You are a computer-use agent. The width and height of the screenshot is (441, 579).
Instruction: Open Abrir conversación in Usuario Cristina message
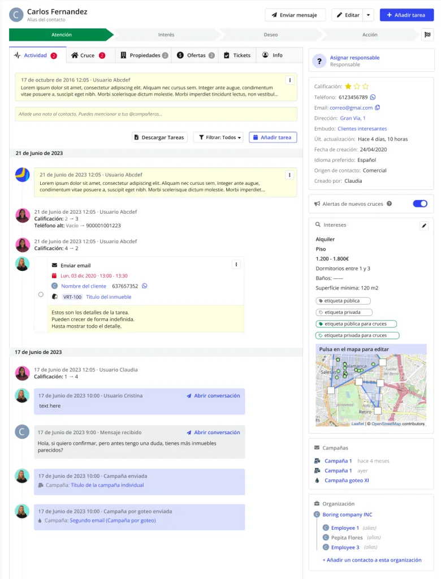214,395
